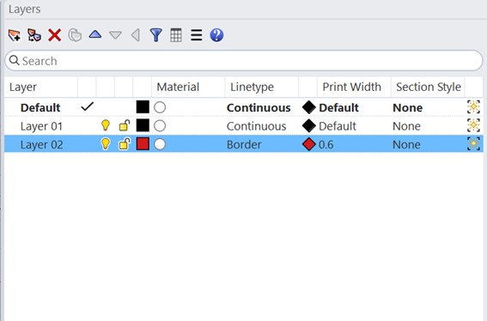Select the Layer 01 row name

point(41,126)
